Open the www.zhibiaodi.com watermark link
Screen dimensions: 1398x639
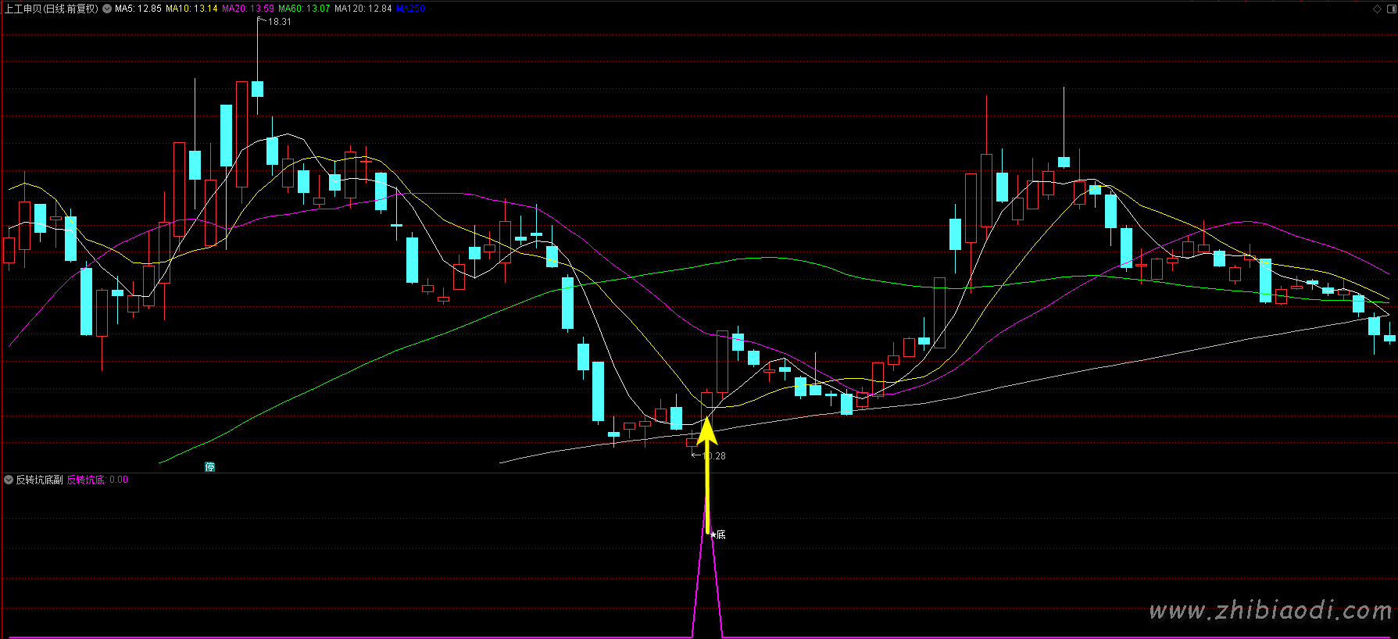coord(1271,611)
